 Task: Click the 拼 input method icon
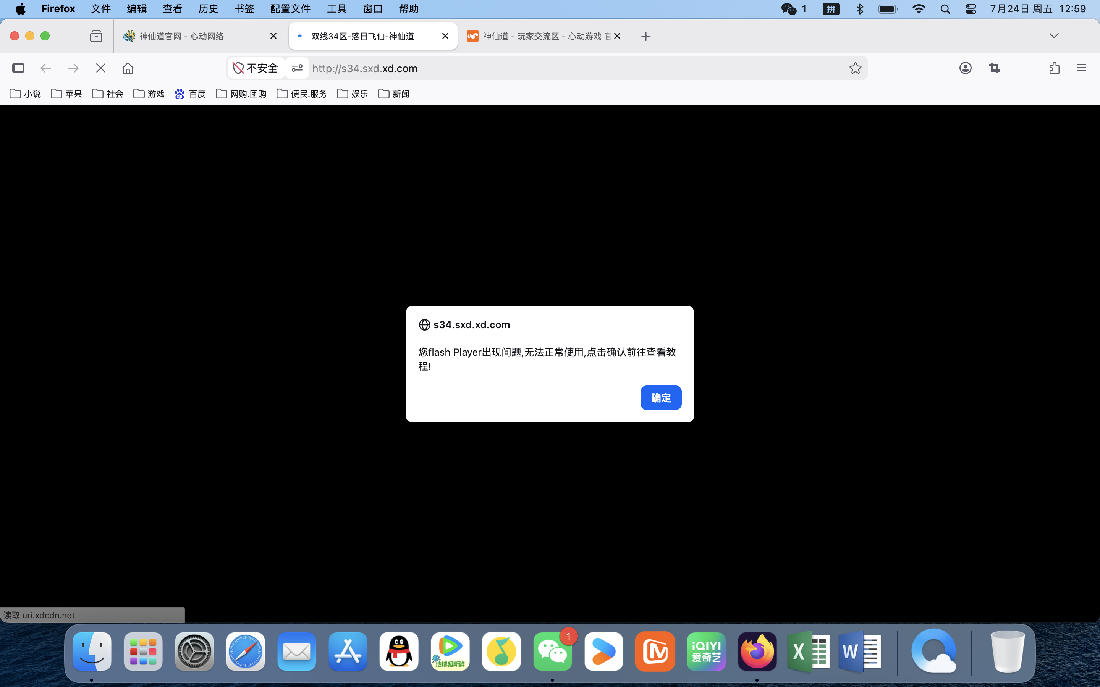click(x=831, y=9)
